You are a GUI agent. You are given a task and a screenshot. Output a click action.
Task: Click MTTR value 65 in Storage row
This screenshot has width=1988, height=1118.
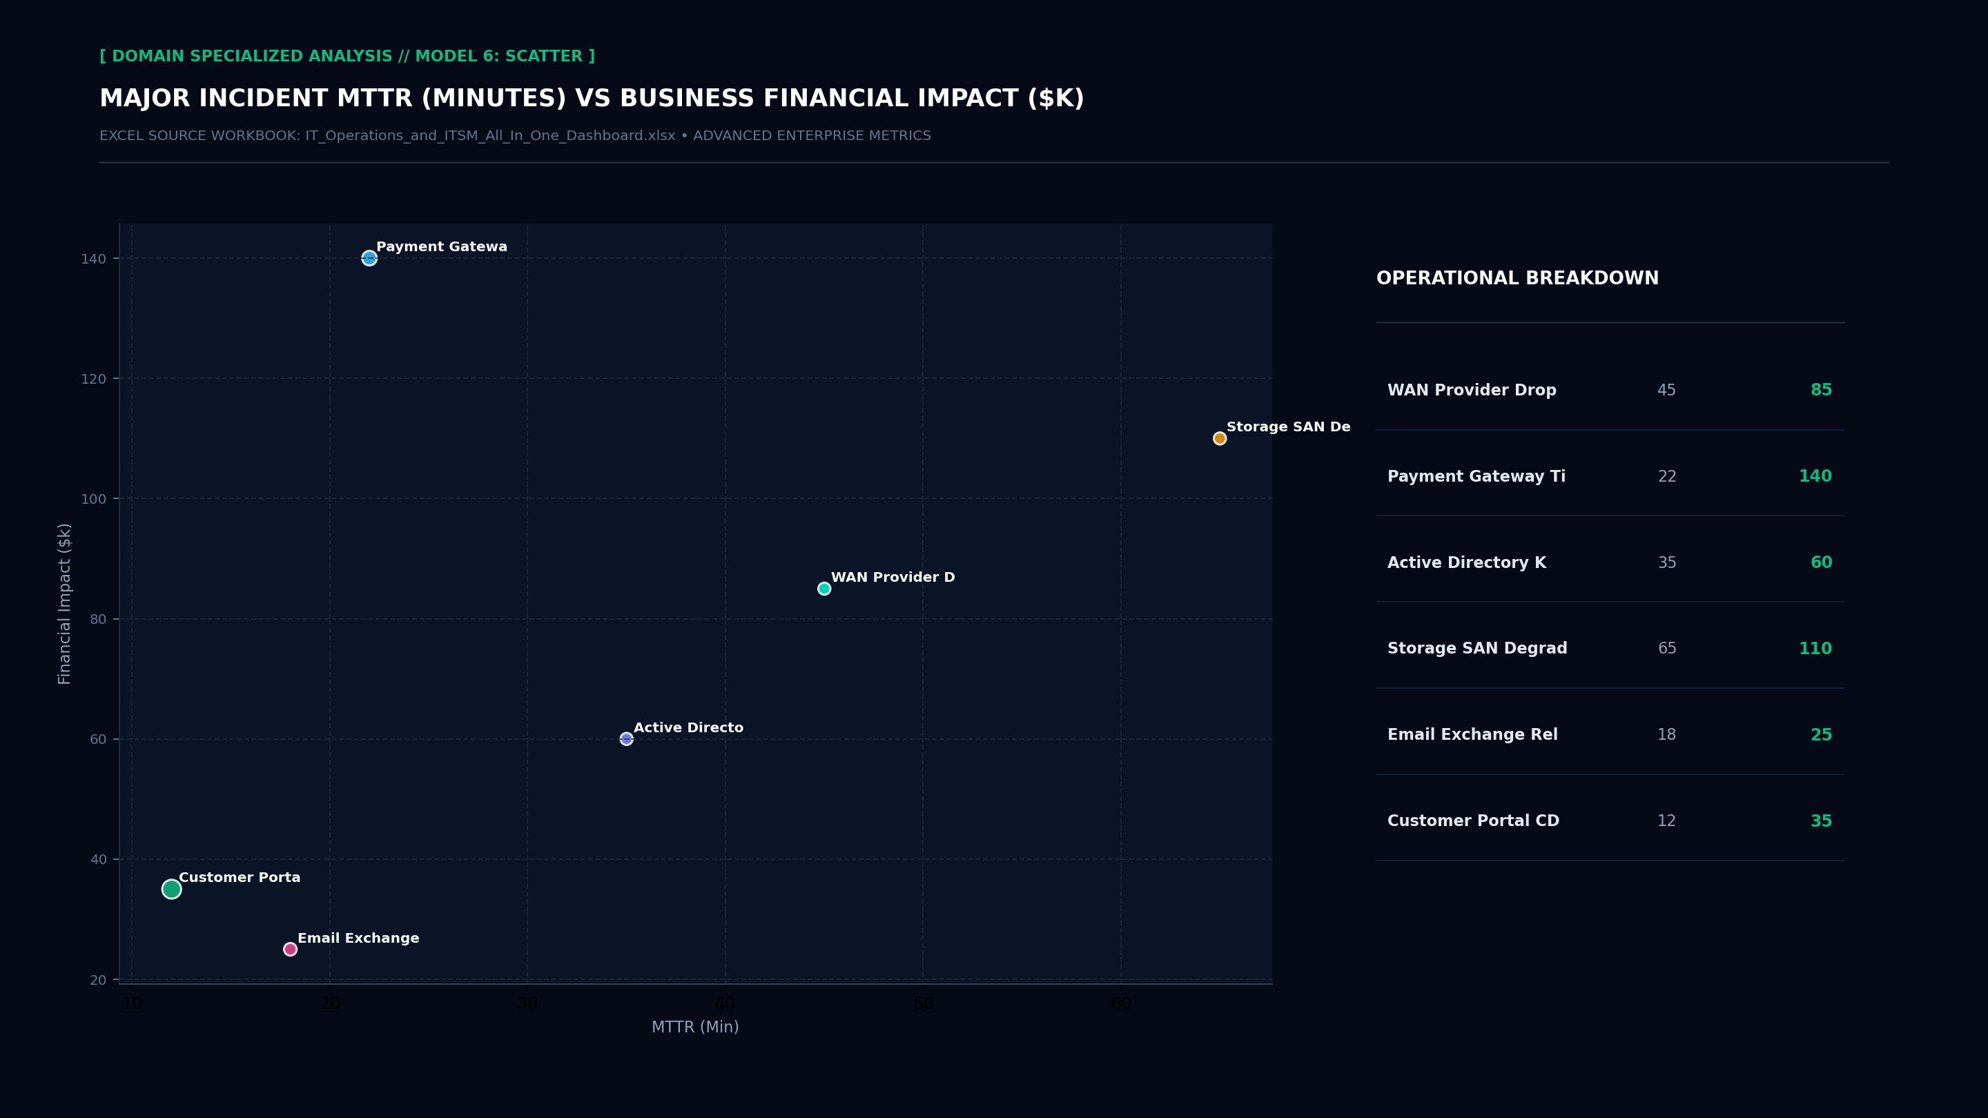(x=1667, y=649)
